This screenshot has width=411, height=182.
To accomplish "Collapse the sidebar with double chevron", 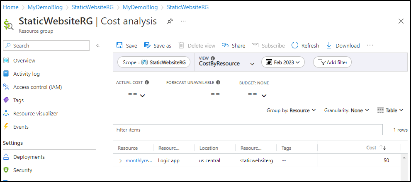I will [98, 45].
